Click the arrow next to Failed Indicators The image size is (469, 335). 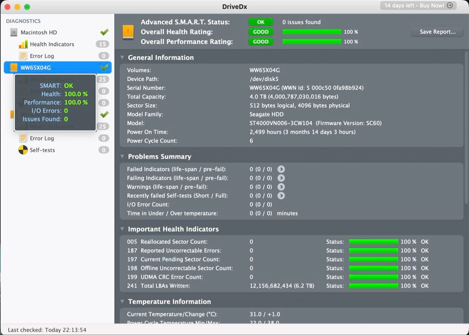pyautogui.click(x=281, y=169)
